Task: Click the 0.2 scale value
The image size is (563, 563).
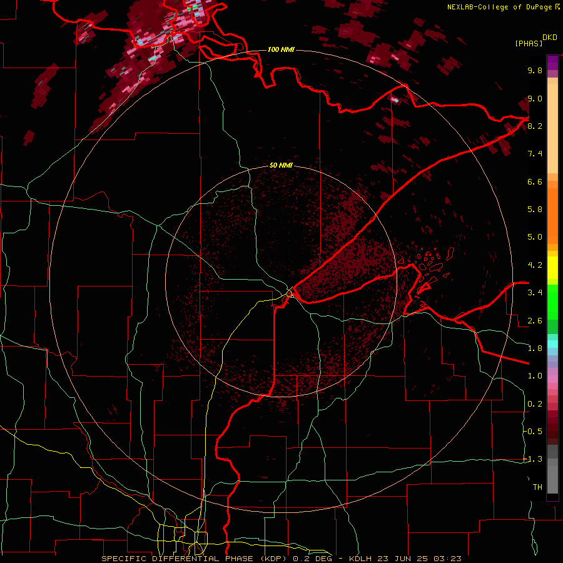Action: pos(535,404)
